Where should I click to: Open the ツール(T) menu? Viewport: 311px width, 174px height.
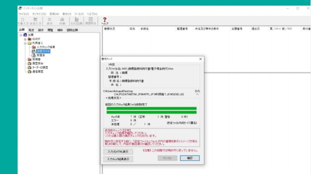(78, 14)
